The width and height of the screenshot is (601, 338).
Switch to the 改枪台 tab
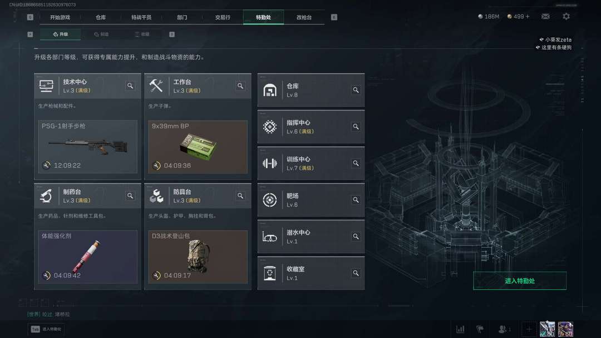point(304,17)
